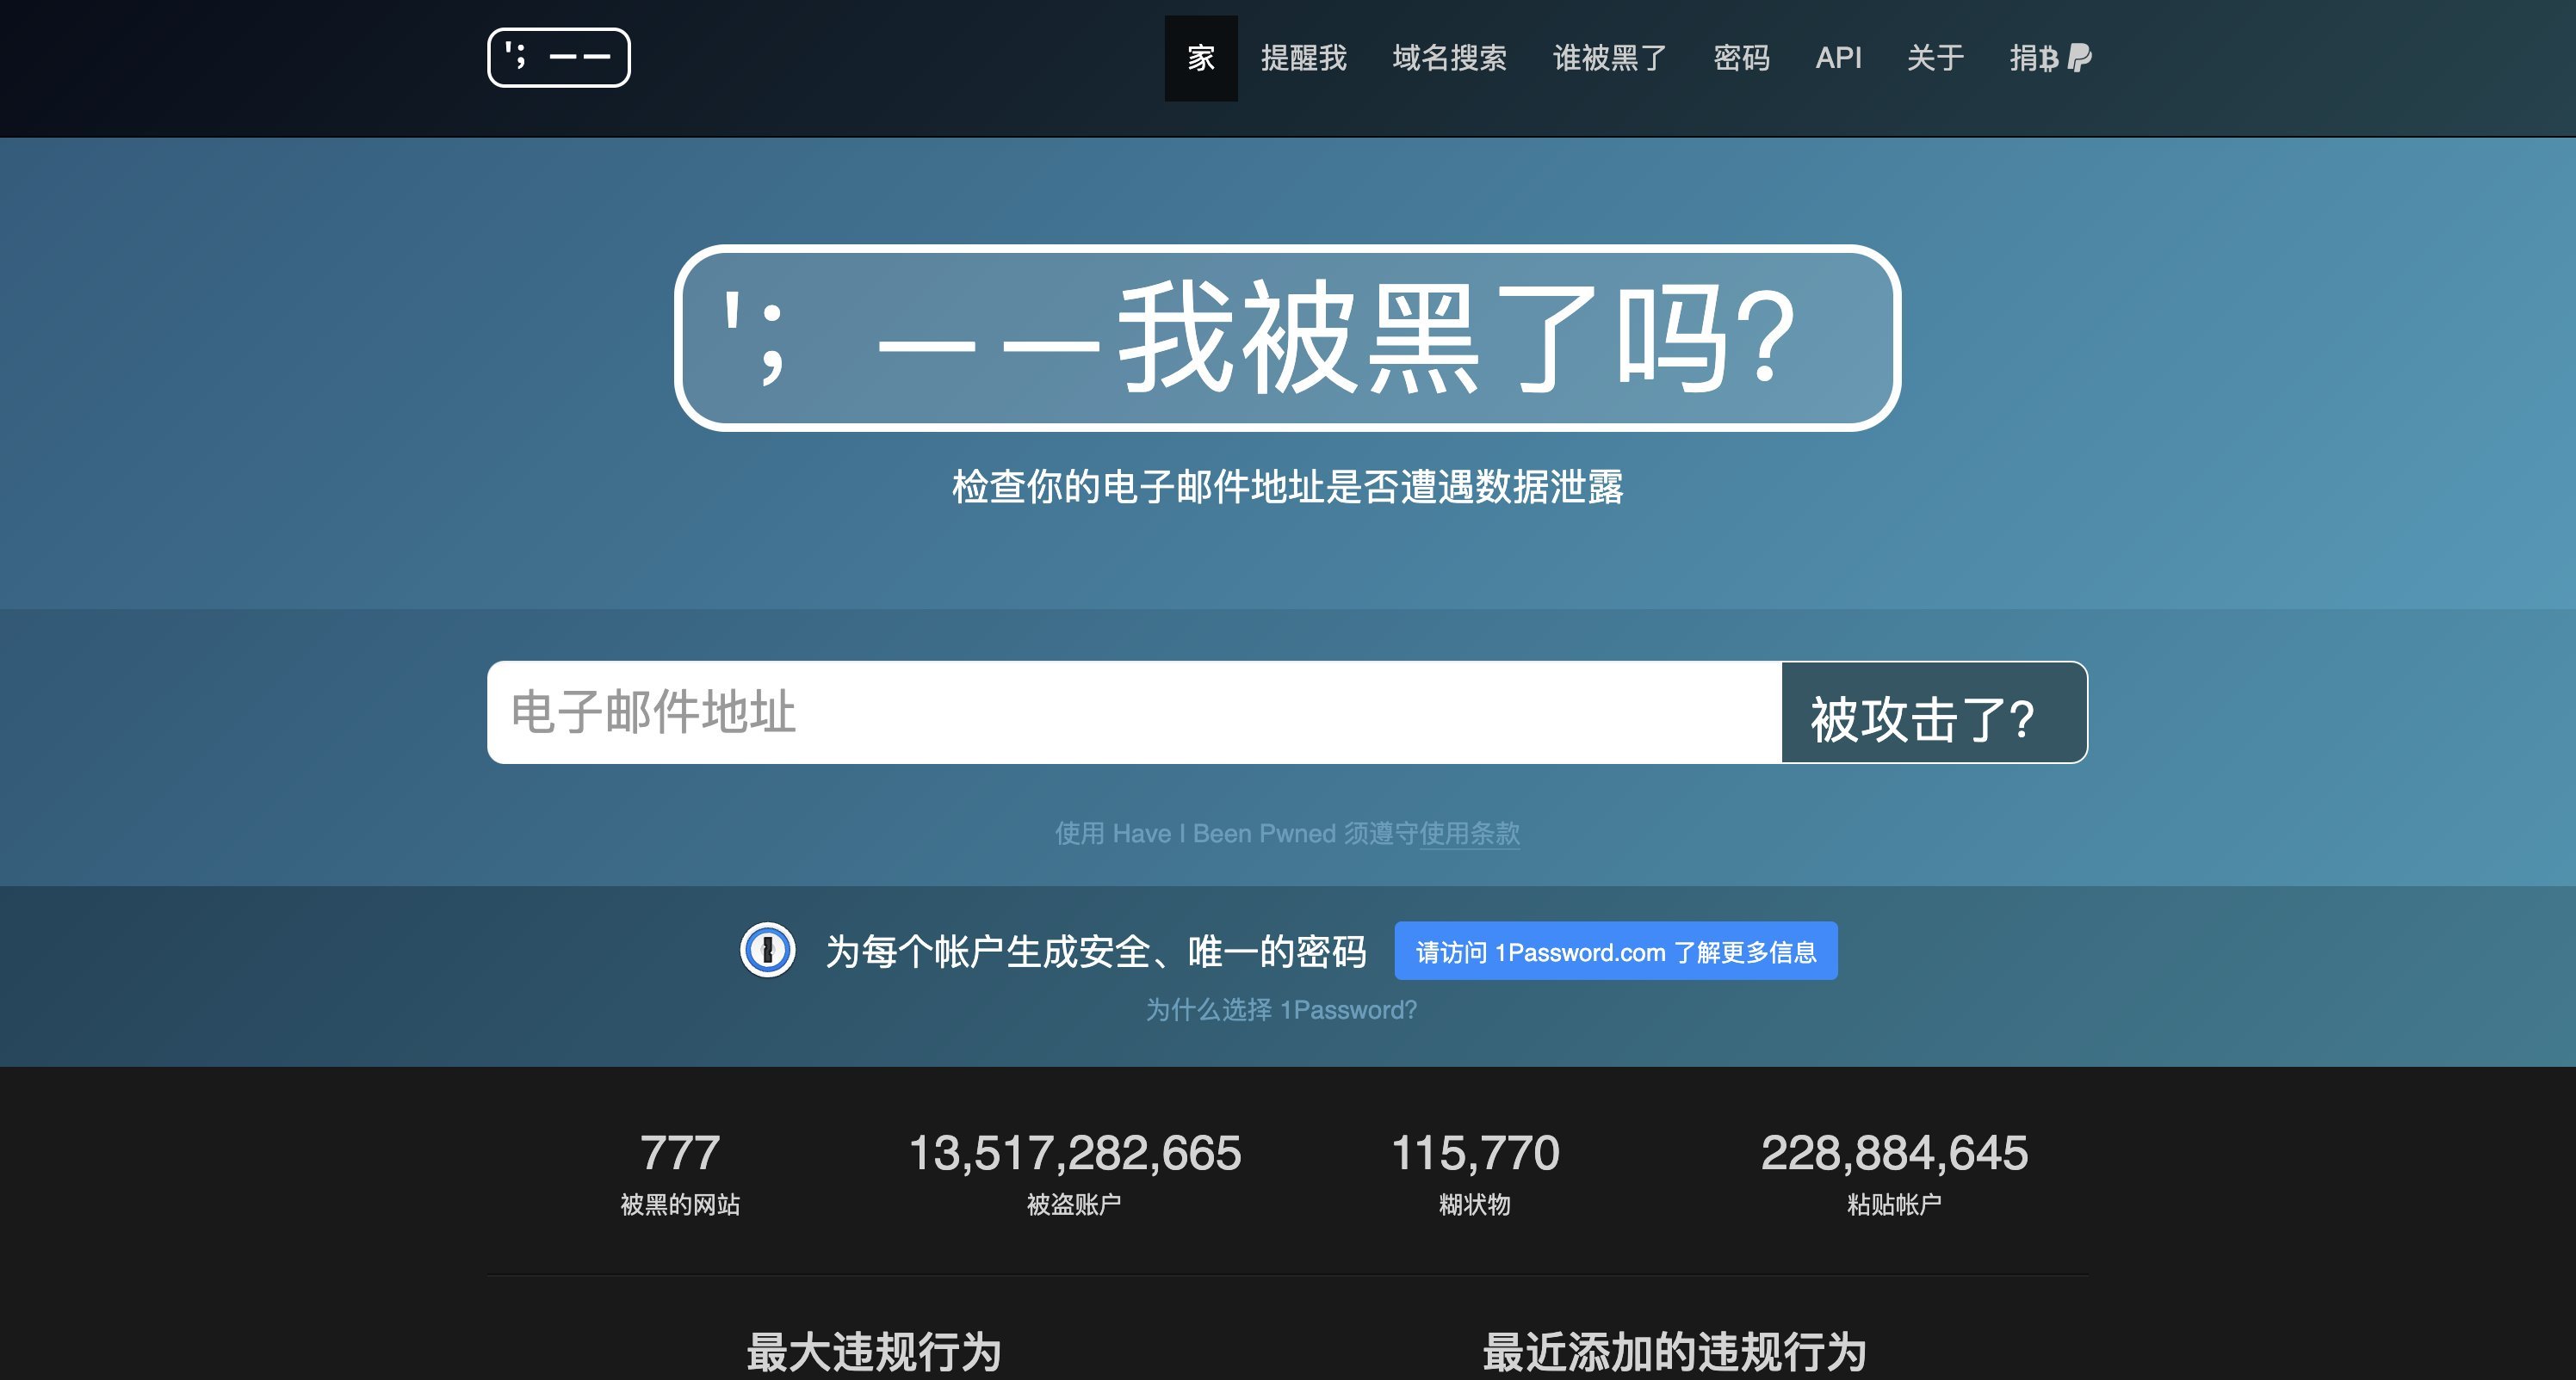Image resolution: width=2576 pixels, height=1380 pixels.
Task: Click the 电子邮件地址 input field
Action: coord(1100,713)
